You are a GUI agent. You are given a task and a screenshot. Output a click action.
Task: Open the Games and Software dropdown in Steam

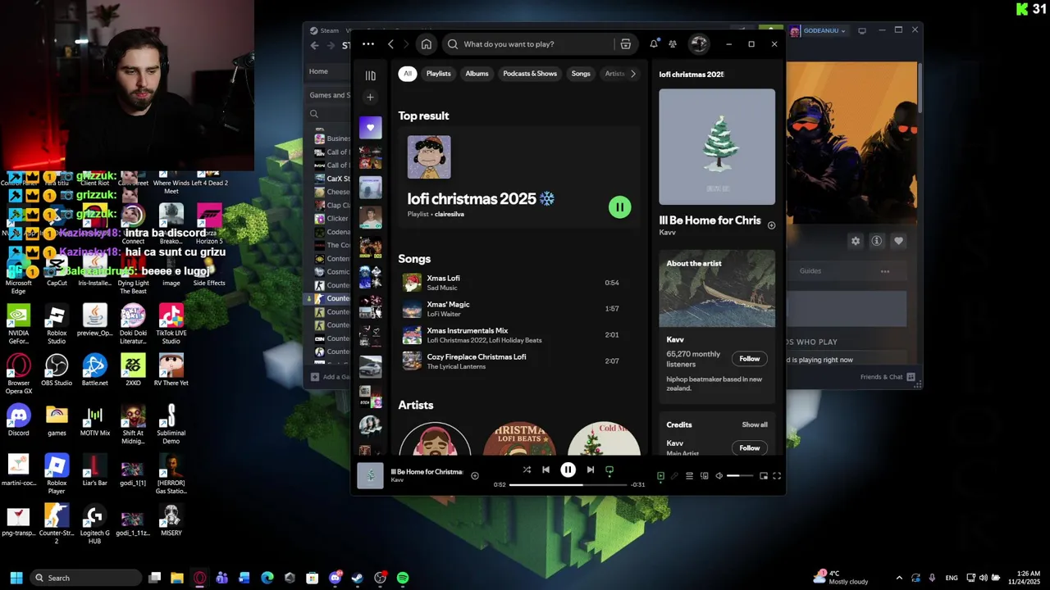pyautogui.click(x=330, y=95)
